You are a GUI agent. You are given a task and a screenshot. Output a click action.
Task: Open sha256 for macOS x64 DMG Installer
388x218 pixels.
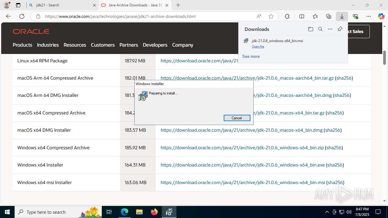333,130
